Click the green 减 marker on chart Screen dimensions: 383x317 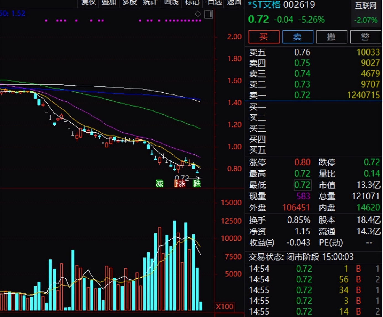click(x=159, y=183)
